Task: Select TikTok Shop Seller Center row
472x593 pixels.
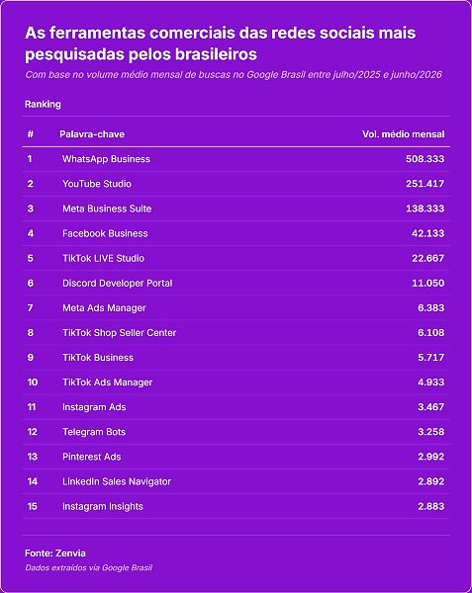Action: tap(236, 333)
